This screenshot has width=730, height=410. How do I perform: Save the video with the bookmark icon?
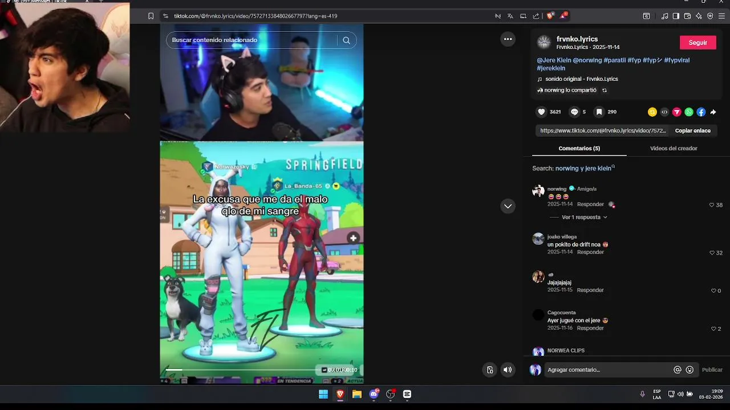tap(599, 112)
